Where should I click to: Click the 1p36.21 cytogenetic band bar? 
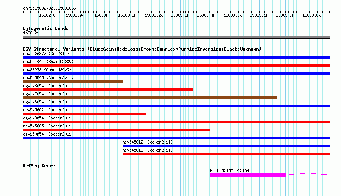click(x=176, y=37)
